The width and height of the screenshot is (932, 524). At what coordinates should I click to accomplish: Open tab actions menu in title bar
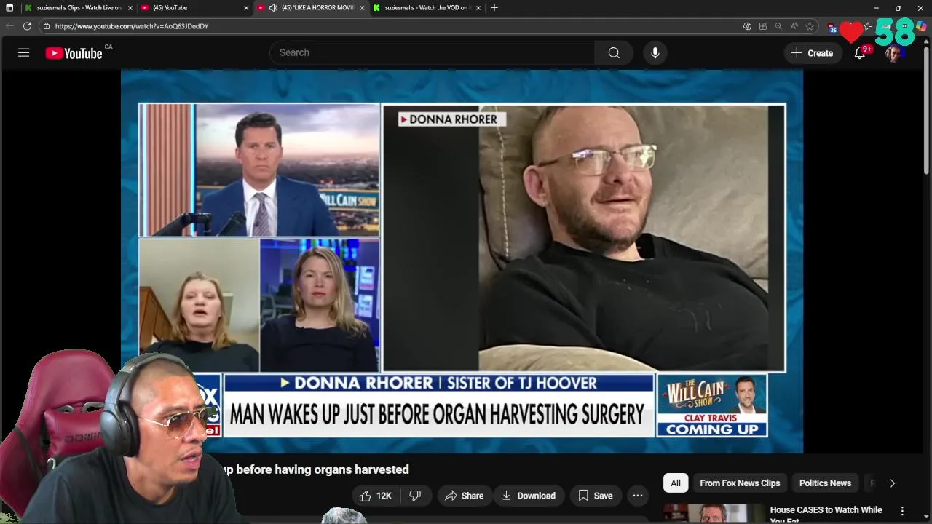(x=9, y=7)
